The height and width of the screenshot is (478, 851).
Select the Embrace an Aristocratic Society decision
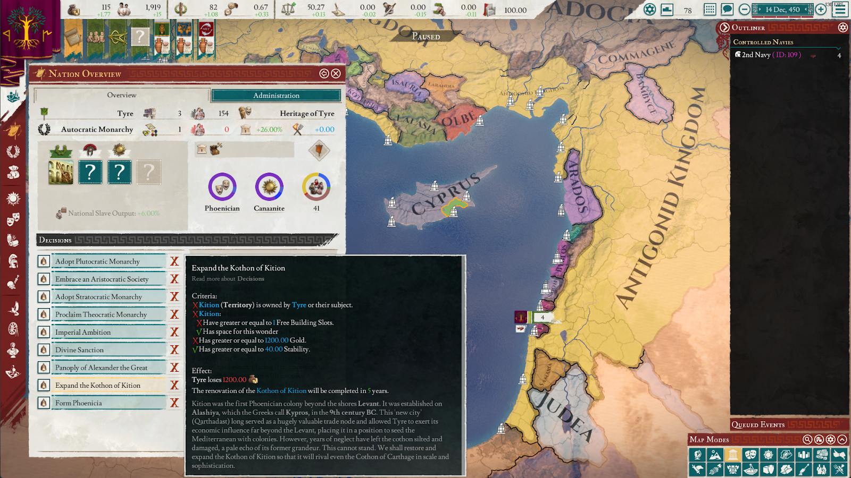coord(109,279)
